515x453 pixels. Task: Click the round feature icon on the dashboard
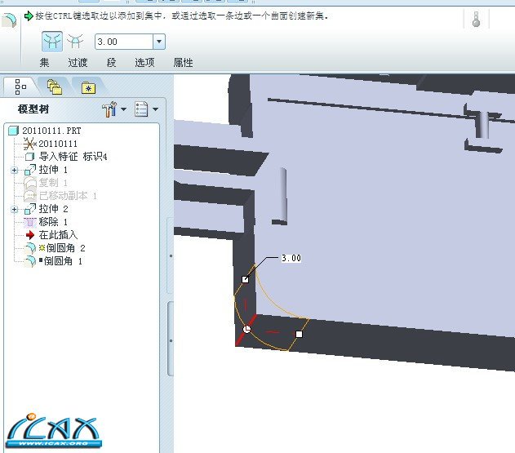pos(9,20)
